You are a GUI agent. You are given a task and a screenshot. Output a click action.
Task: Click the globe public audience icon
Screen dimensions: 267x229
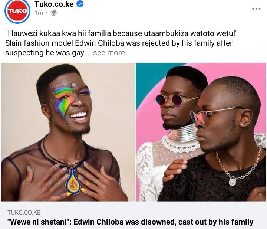[x=54, y=13]
